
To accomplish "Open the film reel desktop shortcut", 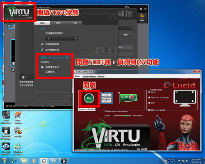I will [18, 132].
